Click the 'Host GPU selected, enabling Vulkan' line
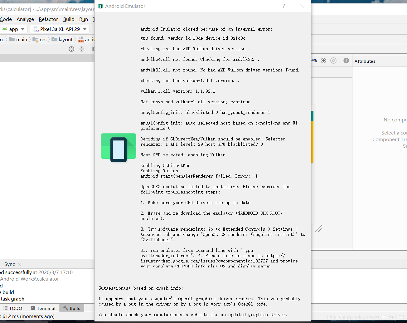This screenshot has width=407, height=323. tap(184, 155)
